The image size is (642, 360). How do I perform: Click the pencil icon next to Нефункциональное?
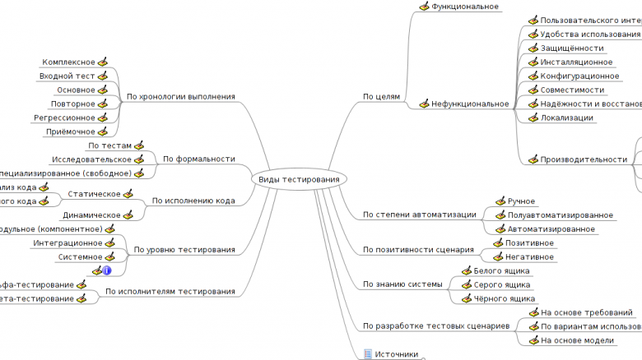[425, 104]
